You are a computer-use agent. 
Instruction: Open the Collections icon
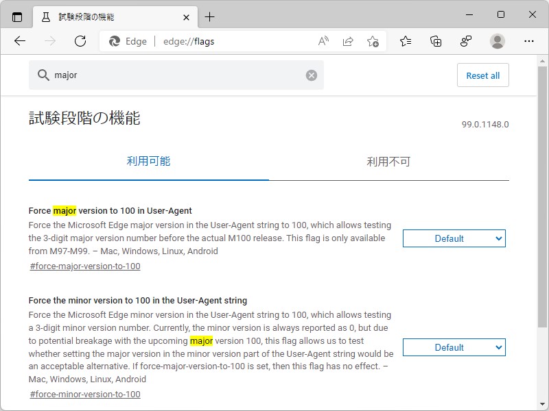pos(435,41)
